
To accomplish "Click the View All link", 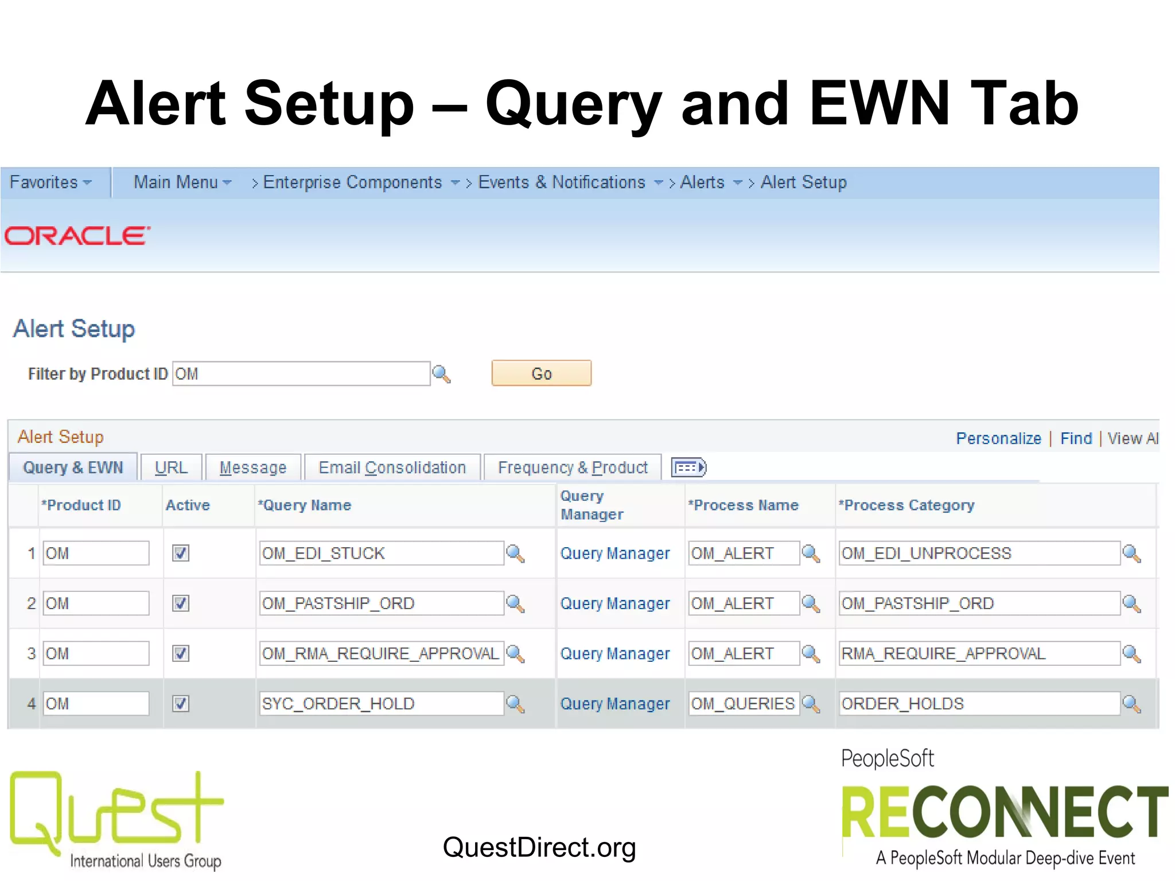I will point(1133,438).
